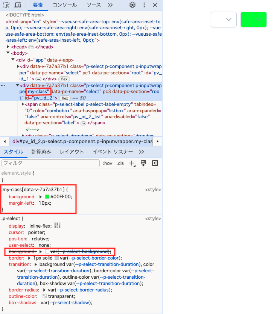Toggle the computed styles sidebar icon
Screen dimensions: 280x314
click(155, 163)
